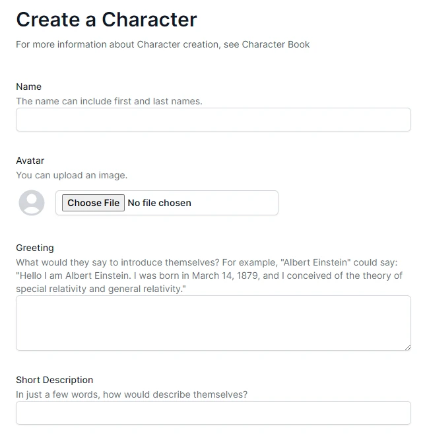Click the 'Create a Character' heading
The width and height of the screenshot is (425, 436).
pos(107,19)
